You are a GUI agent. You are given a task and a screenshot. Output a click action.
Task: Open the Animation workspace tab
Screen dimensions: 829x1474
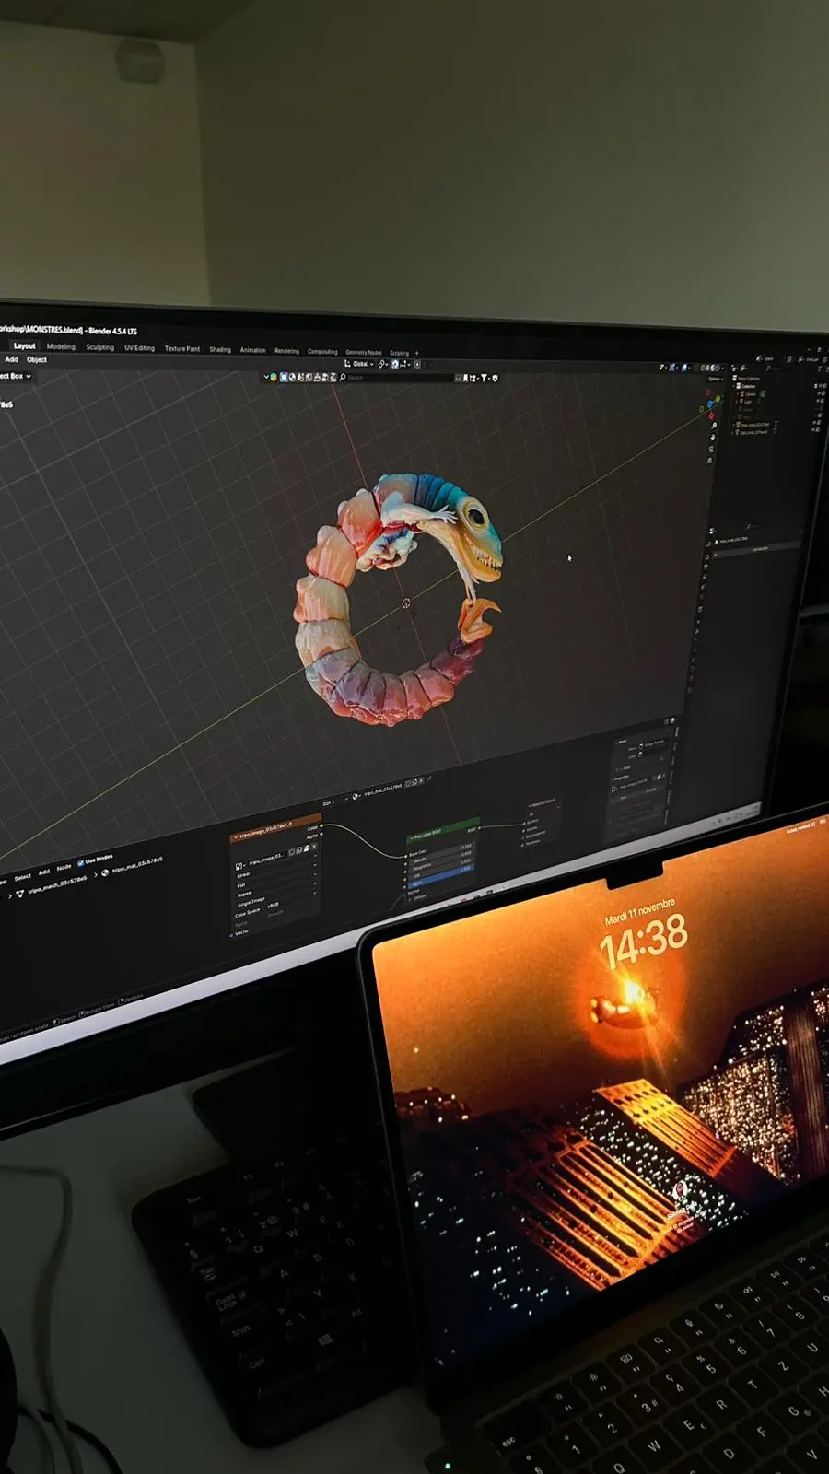pos(252,350)
